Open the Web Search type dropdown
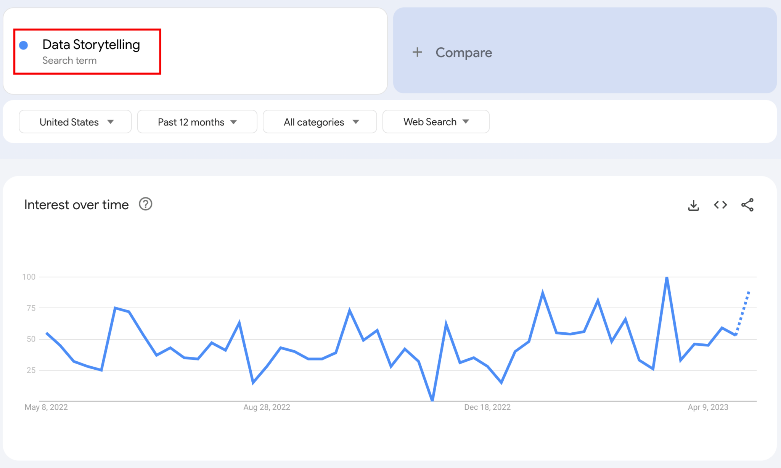This screenshot has height=468, width=781. [435, 122]
